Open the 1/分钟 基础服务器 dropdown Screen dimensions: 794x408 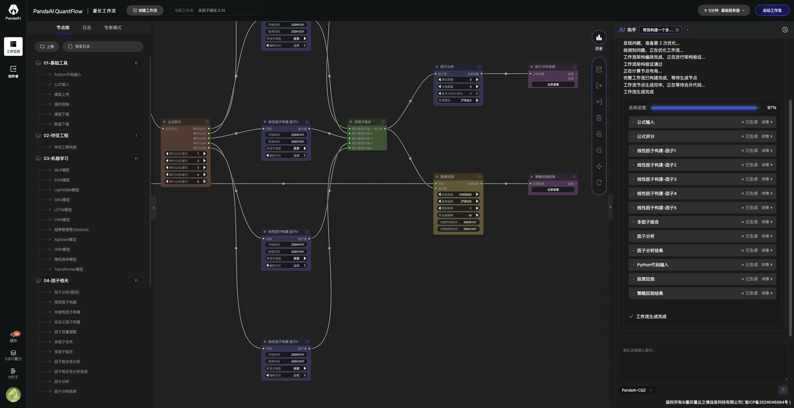pos(724,10)
